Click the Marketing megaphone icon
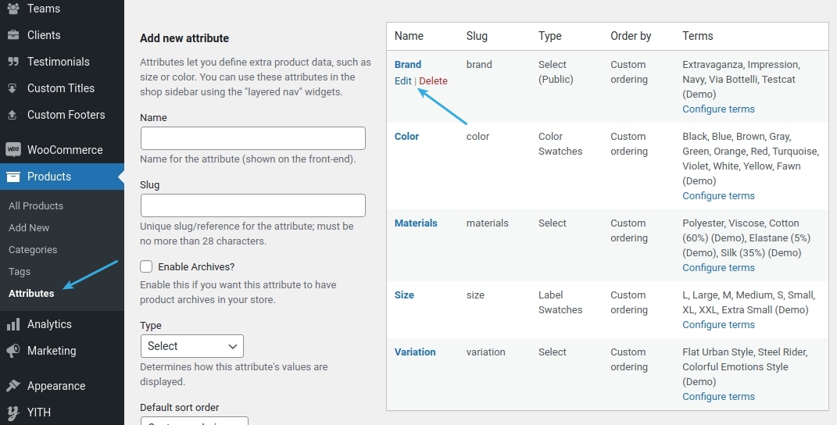The image size is (837, 425). tap(13, 351)
